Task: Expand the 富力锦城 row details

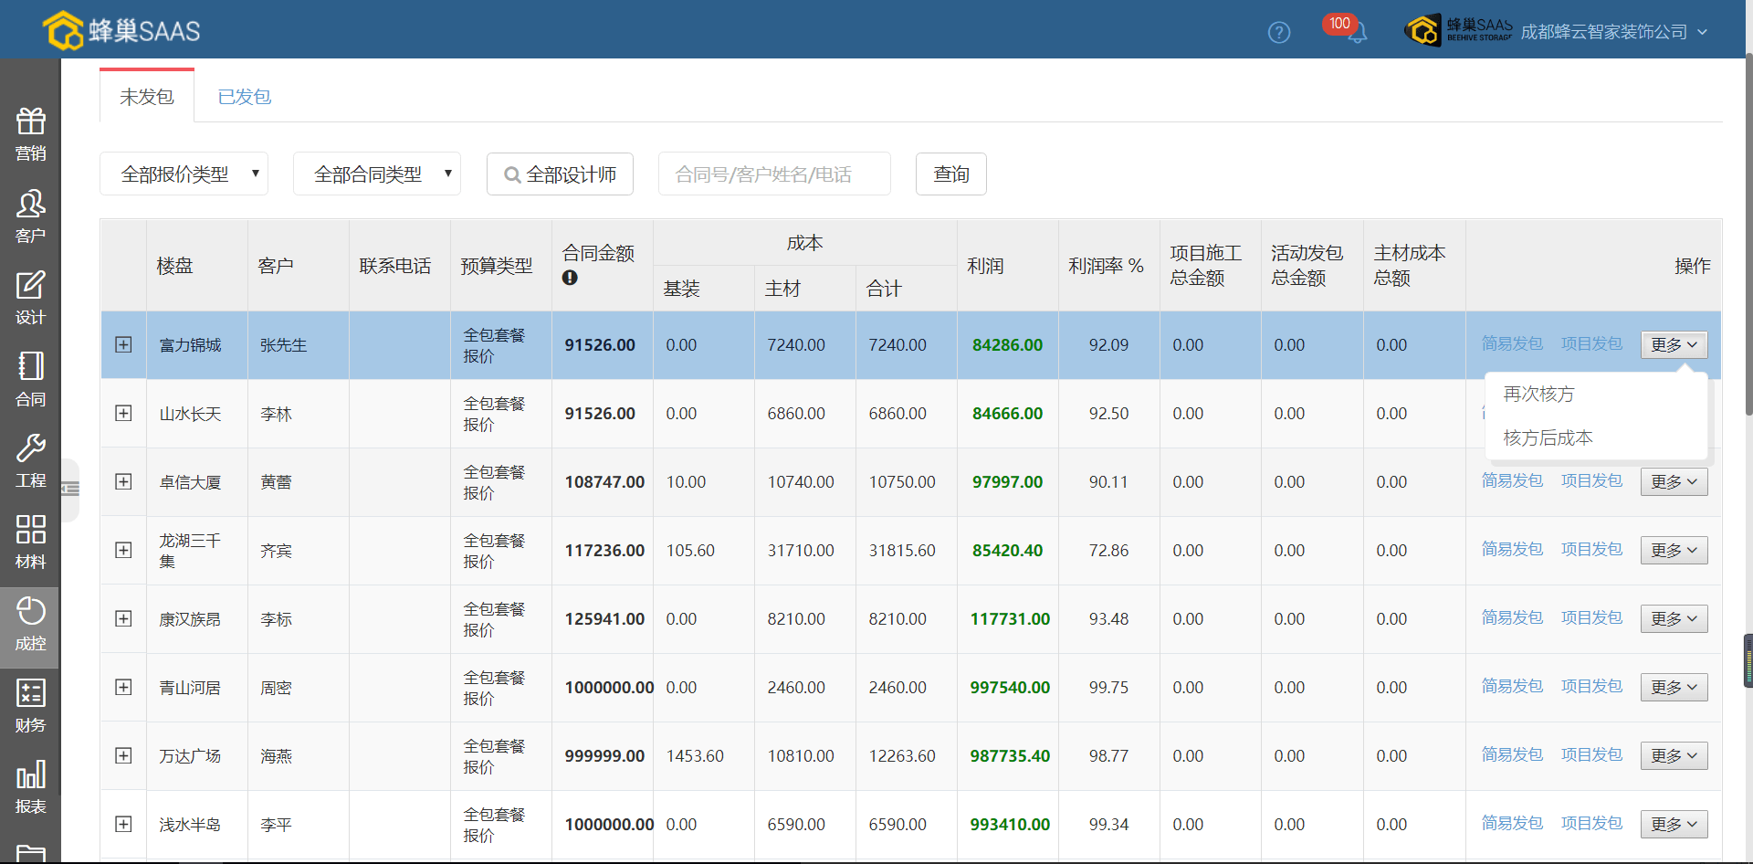Action: click(x=123, y=344)
